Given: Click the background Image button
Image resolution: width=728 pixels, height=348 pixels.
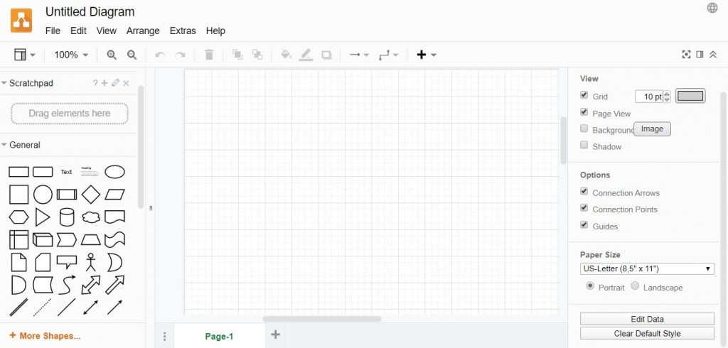Looking at the screenshot, I should pos(653,129).
